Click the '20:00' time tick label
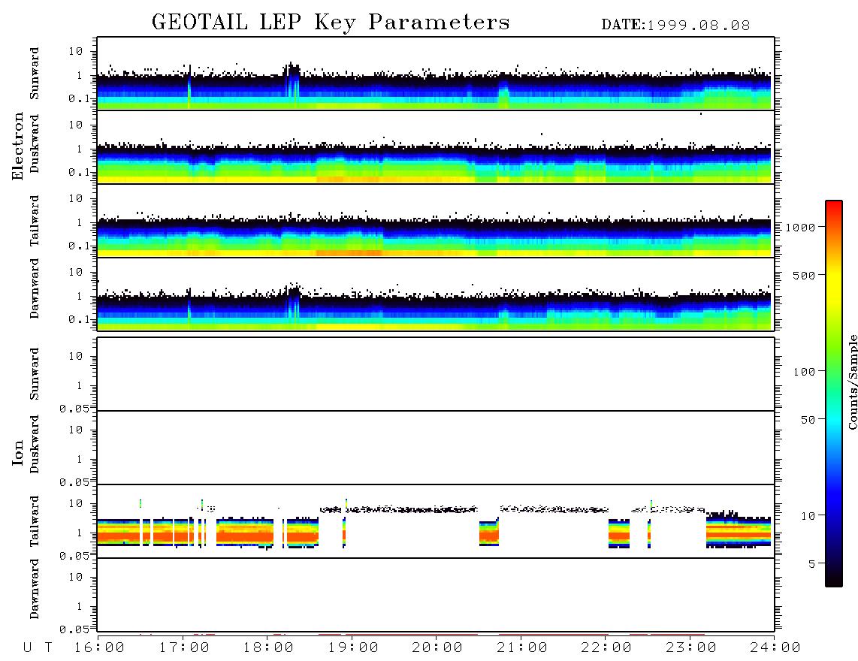The width and height of the screenshot is (858, 661). [438, 648]
